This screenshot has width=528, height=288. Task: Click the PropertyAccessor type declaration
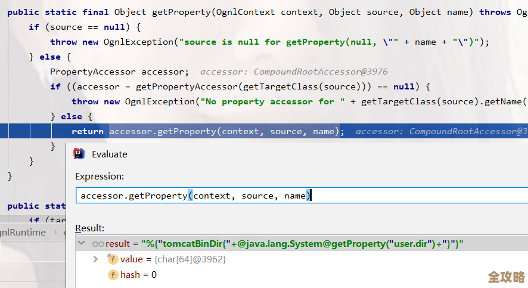pos(92,72)
